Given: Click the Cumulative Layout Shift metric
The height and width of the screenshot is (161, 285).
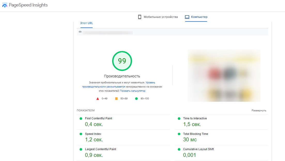Looking at the screenshot, I should tap(198, 149).
